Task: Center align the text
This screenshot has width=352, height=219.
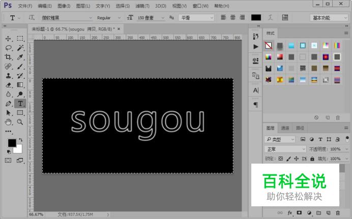Action: pos(233,17)
